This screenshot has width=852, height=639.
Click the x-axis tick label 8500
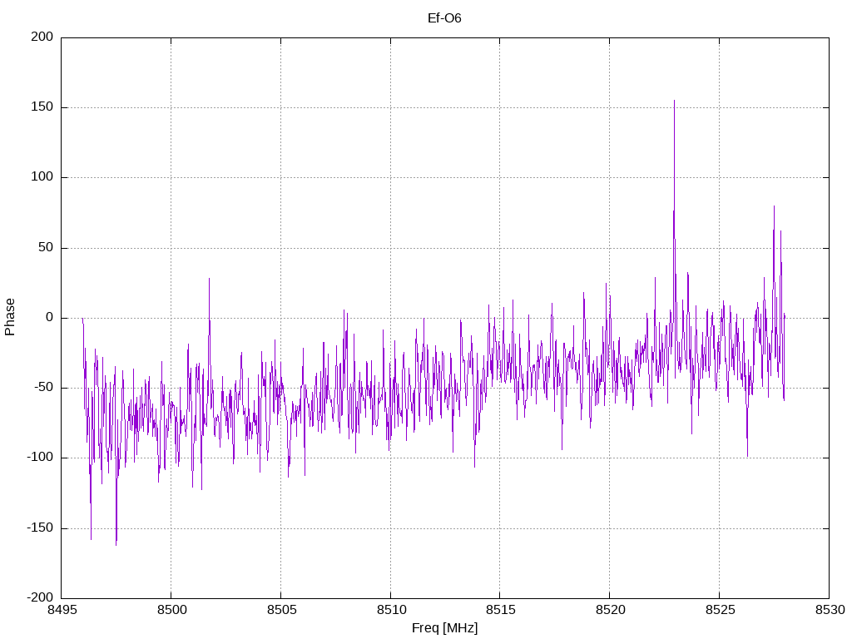coord(171,610)
